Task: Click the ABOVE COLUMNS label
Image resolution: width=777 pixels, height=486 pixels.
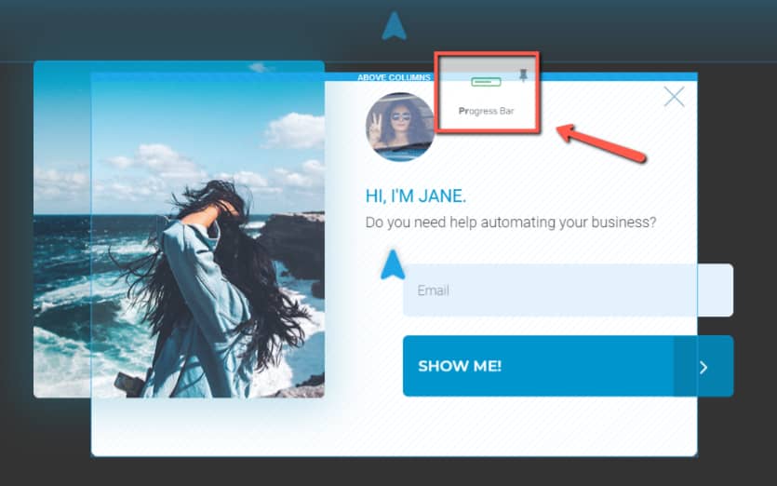Action: pyautogui.click(x=394, y=77)
